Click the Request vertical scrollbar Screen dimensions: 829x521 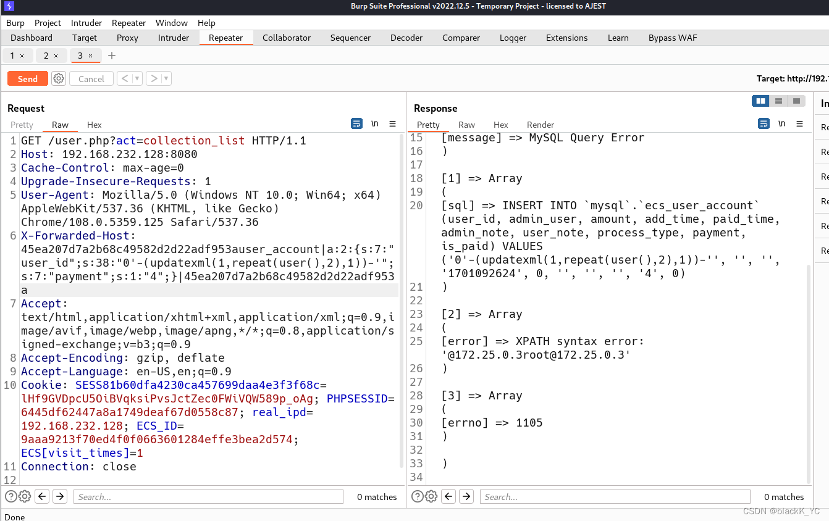tap(402, 301)
